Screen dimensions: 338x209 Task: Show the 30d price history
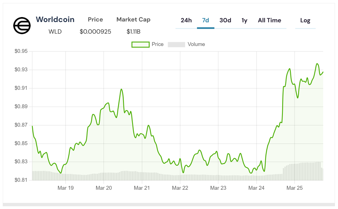[x=225, y=20]
